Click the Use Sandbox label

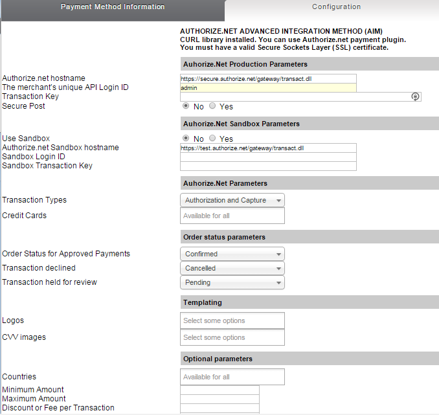(26, 139)
